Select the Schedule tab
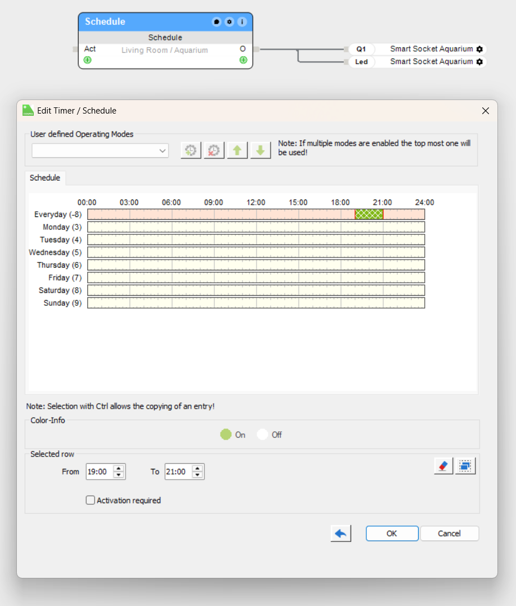 (45, 178)
